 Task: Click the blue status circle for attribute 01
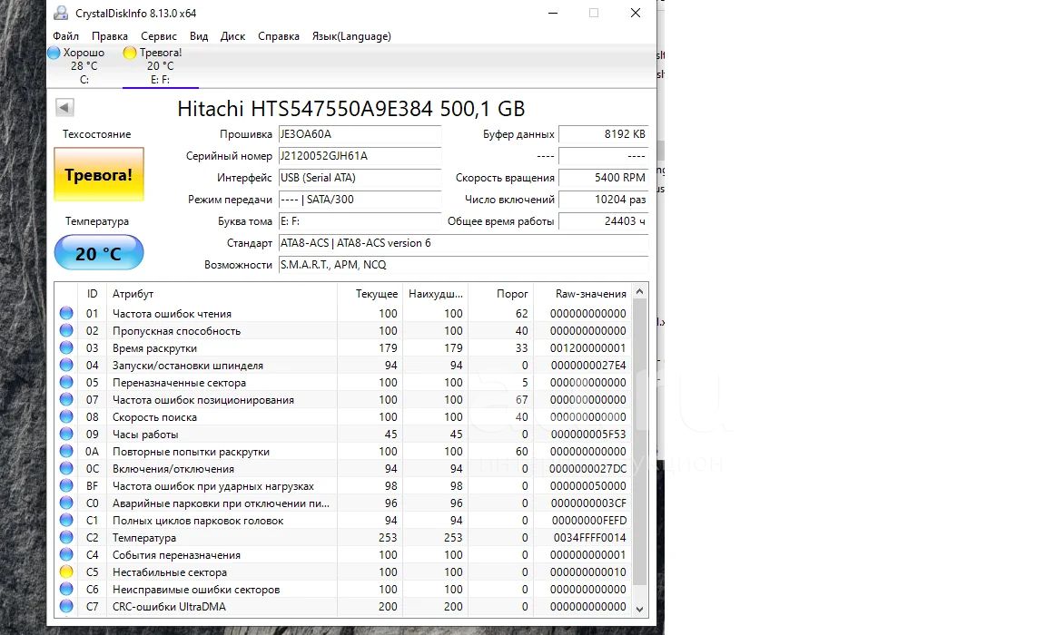66,313
